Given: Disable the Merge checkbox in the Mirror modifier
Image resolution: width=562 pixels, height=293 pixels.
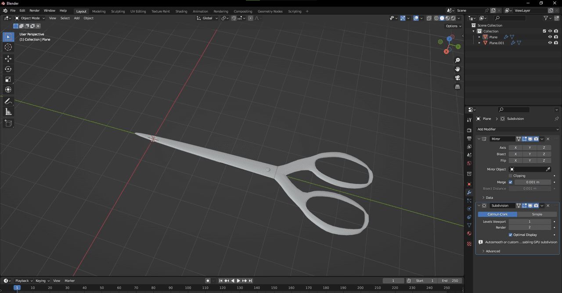Looking at the screenshot, I should pyautogui.click(x=510, y=182).
